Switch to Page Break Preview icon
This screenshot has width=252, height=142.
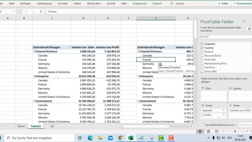[x=217, y=131]
